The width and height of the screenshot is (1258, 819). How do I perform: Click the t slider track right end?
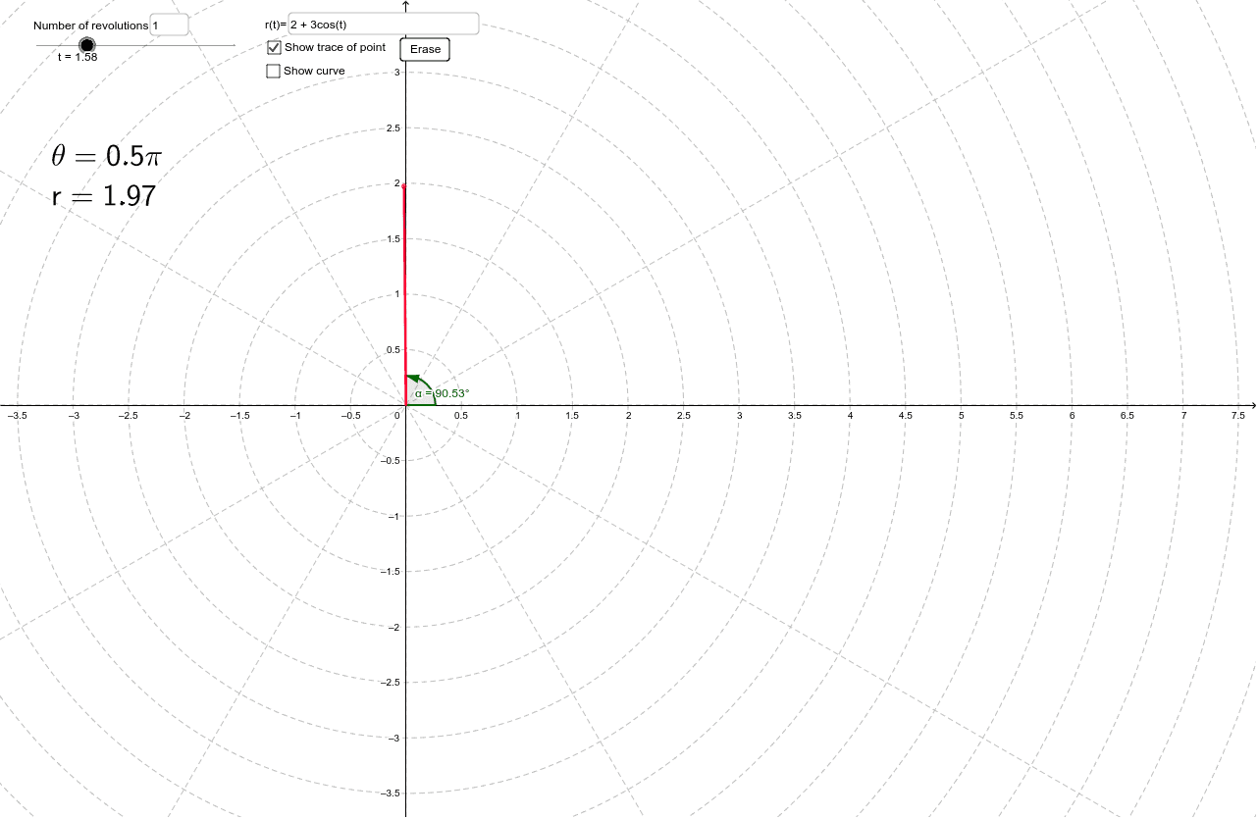(234, 45)
